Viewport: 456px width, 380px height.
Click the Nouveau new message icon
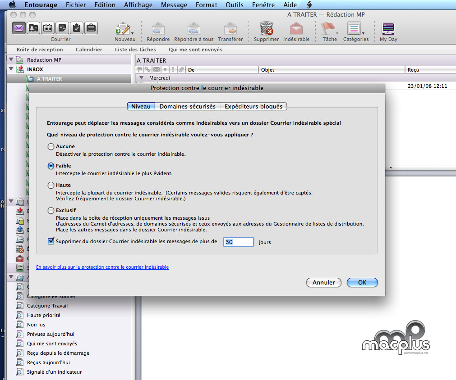123,29
